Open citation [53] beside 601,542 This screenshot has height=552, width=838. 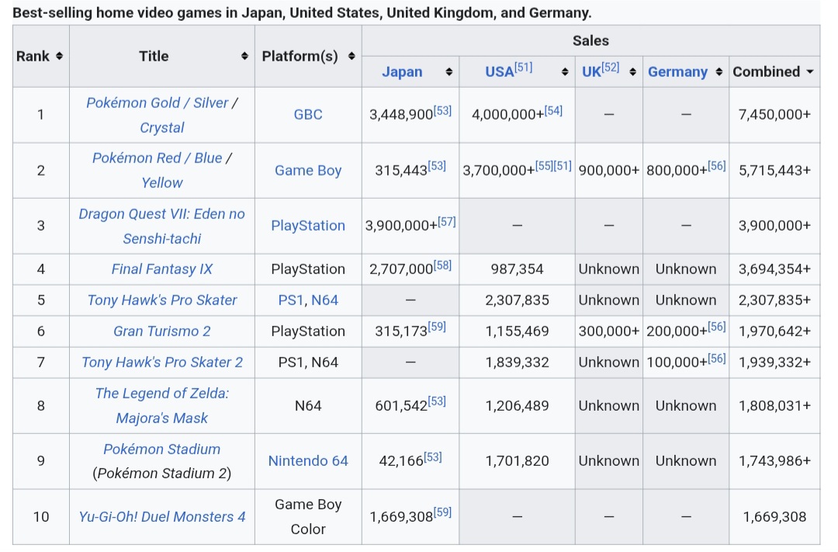437,401
